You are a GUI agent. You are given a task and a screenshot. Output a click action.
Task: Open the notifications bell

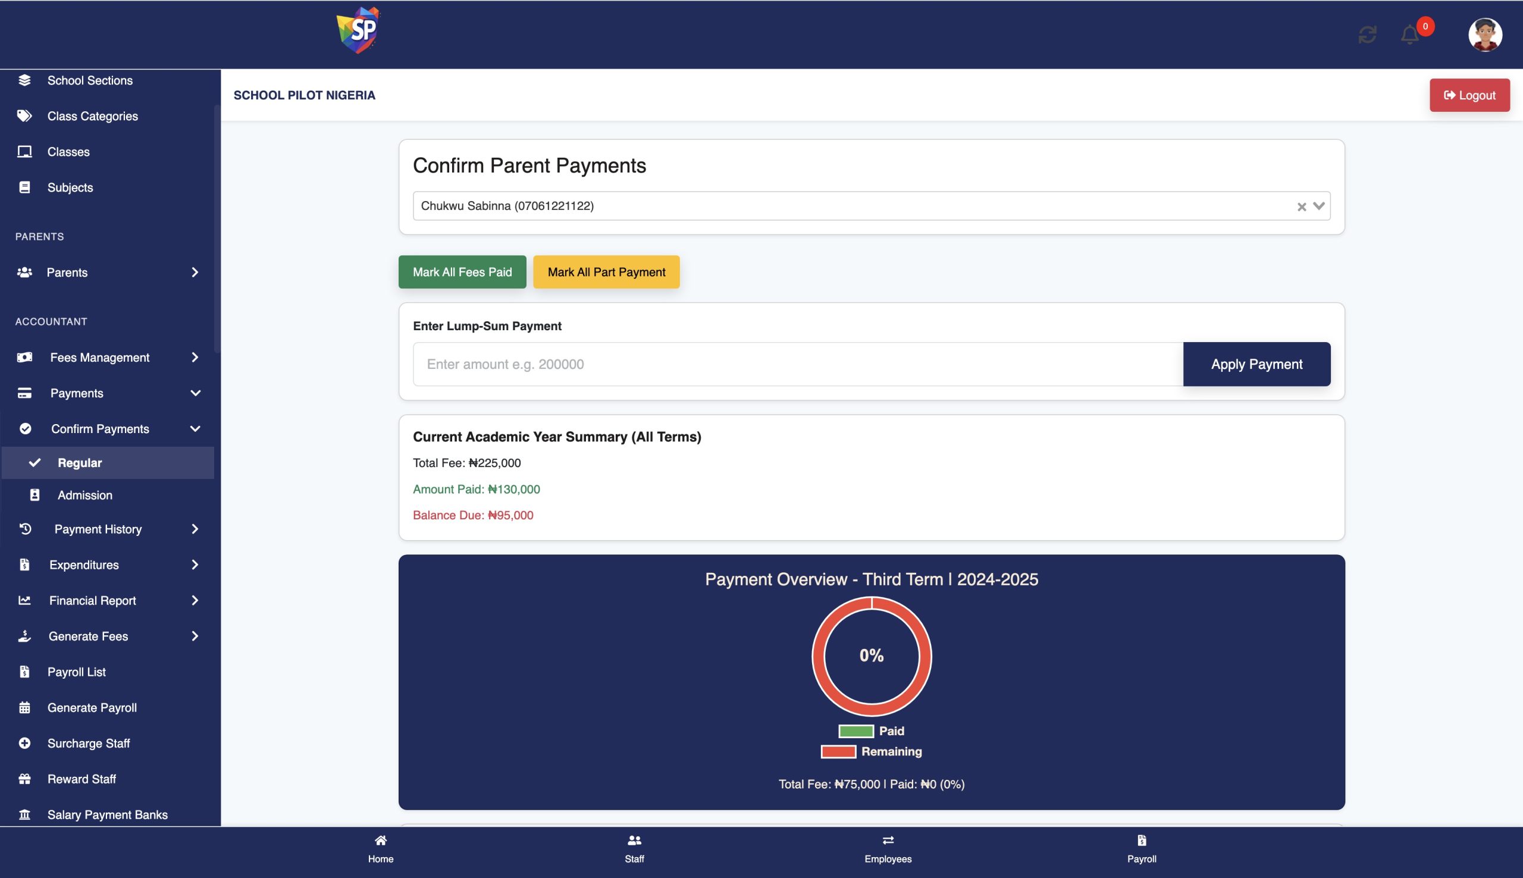pyautogui.click(x=1409, y=35)
